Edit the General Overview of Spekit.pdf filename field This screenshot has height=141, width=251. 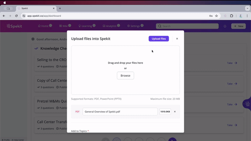[120, 112]
